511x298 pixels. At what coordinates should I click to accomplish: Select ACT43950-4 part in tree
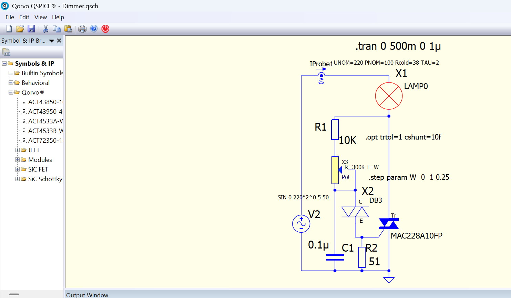coord(45,112)
